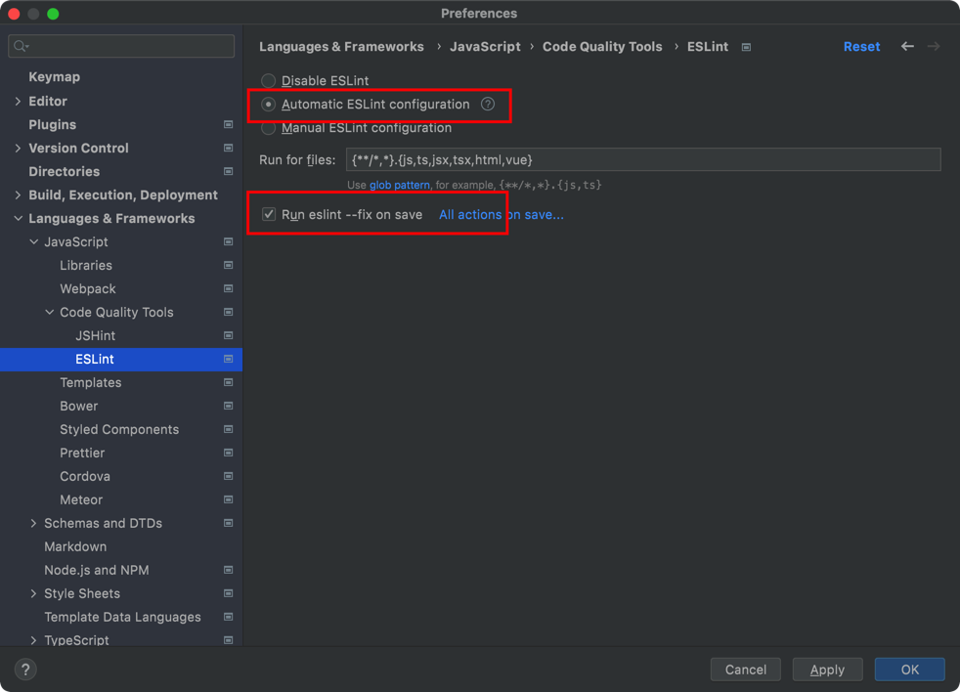Select JSHint in the settings tree
Screen dimensions: 960x692
pos(95,335)
